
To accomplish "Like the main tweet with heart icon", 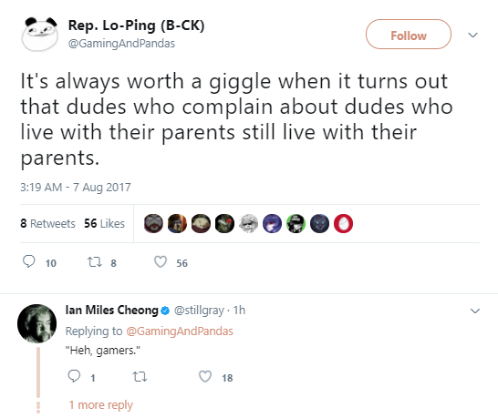I will (161, 262).
